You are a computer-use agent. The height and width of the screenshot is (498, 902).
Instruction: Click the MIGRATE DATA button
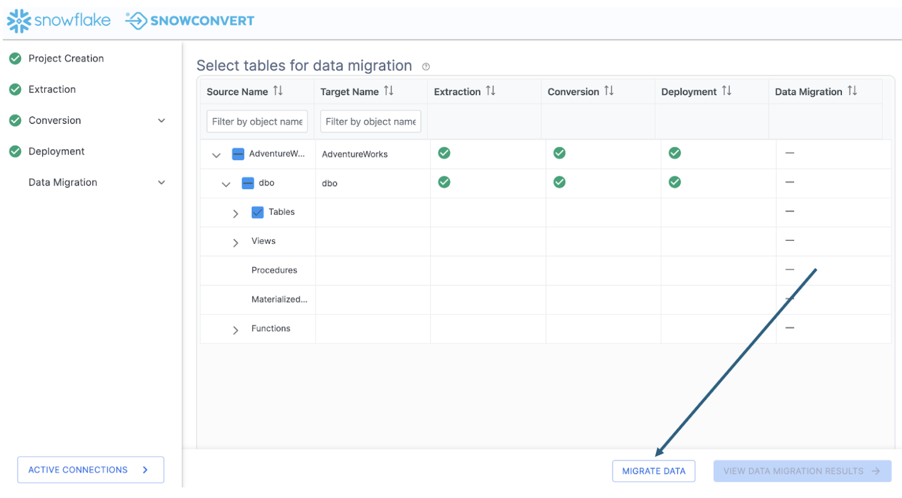pos(653,471)
